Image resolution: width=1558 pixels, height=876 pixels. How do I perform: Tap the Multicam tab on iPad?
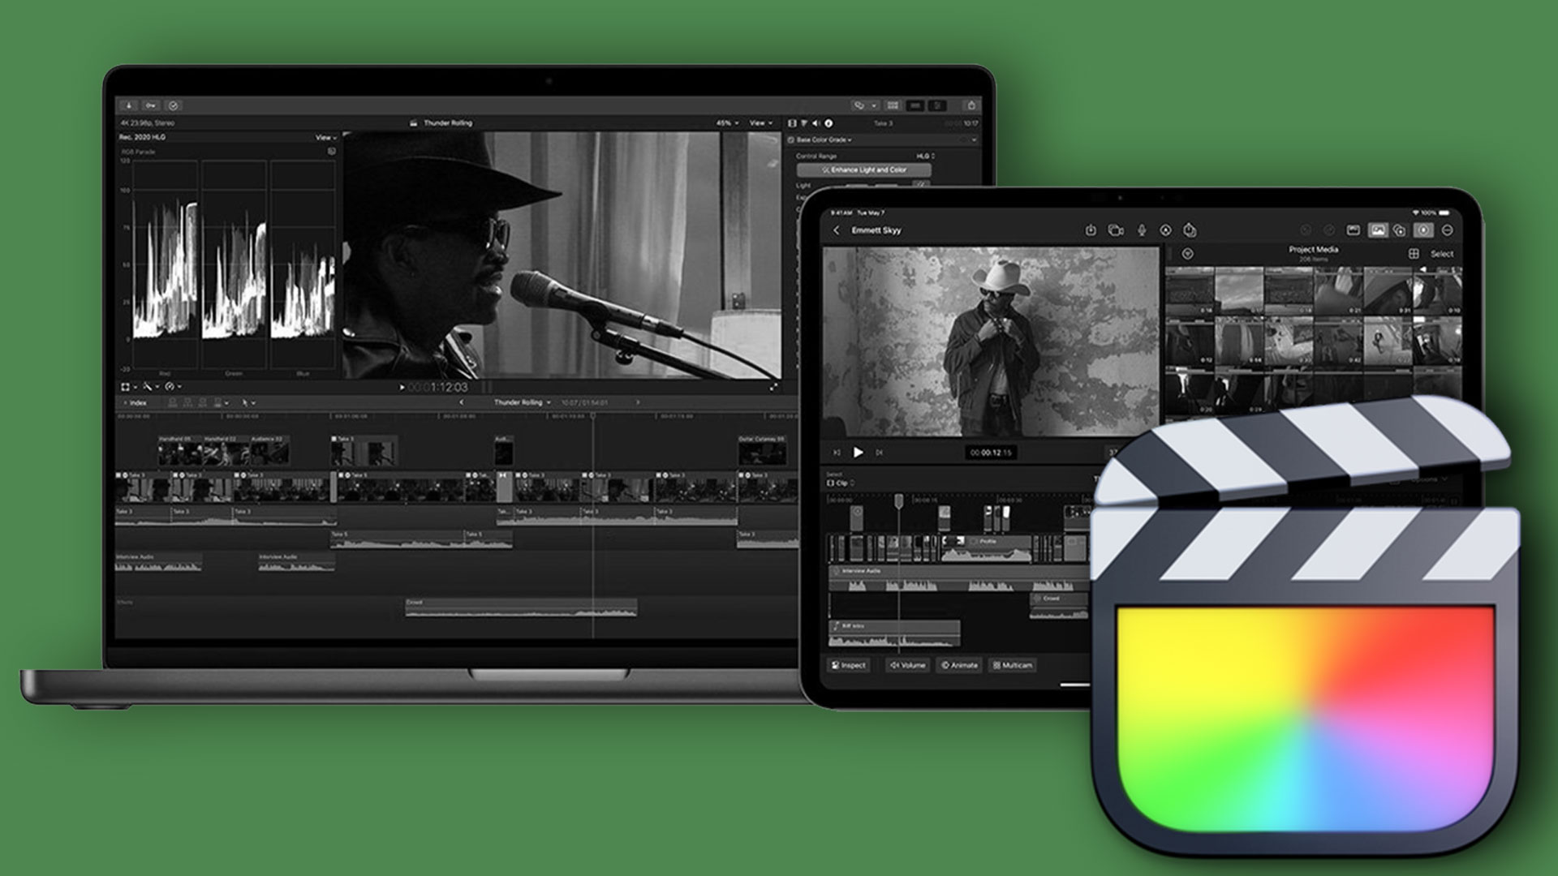coord(1013,665)
